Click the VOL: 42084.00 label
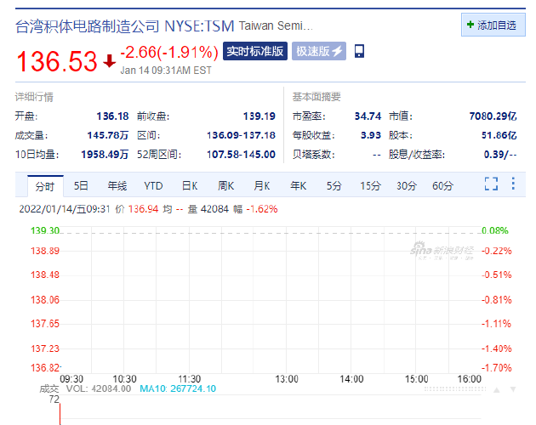Viewport: 536px width, 425px height. coord(99,388)
